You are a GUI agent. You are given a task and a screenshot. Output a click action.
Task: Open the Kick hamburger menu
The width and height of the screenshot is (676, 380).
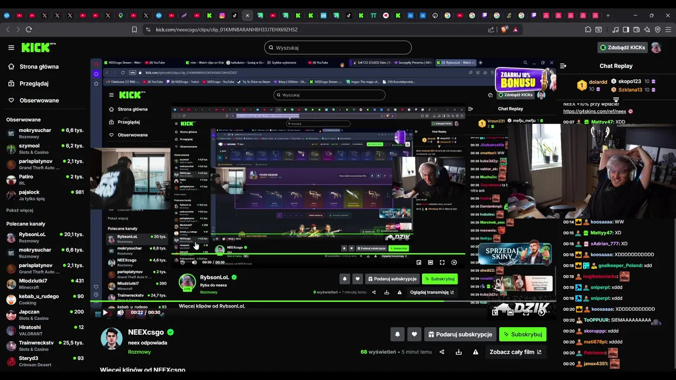(x=11, y=47)
